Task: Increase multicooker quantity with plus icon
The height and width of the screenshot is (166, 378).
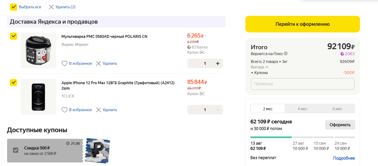Action: (217, 63)
